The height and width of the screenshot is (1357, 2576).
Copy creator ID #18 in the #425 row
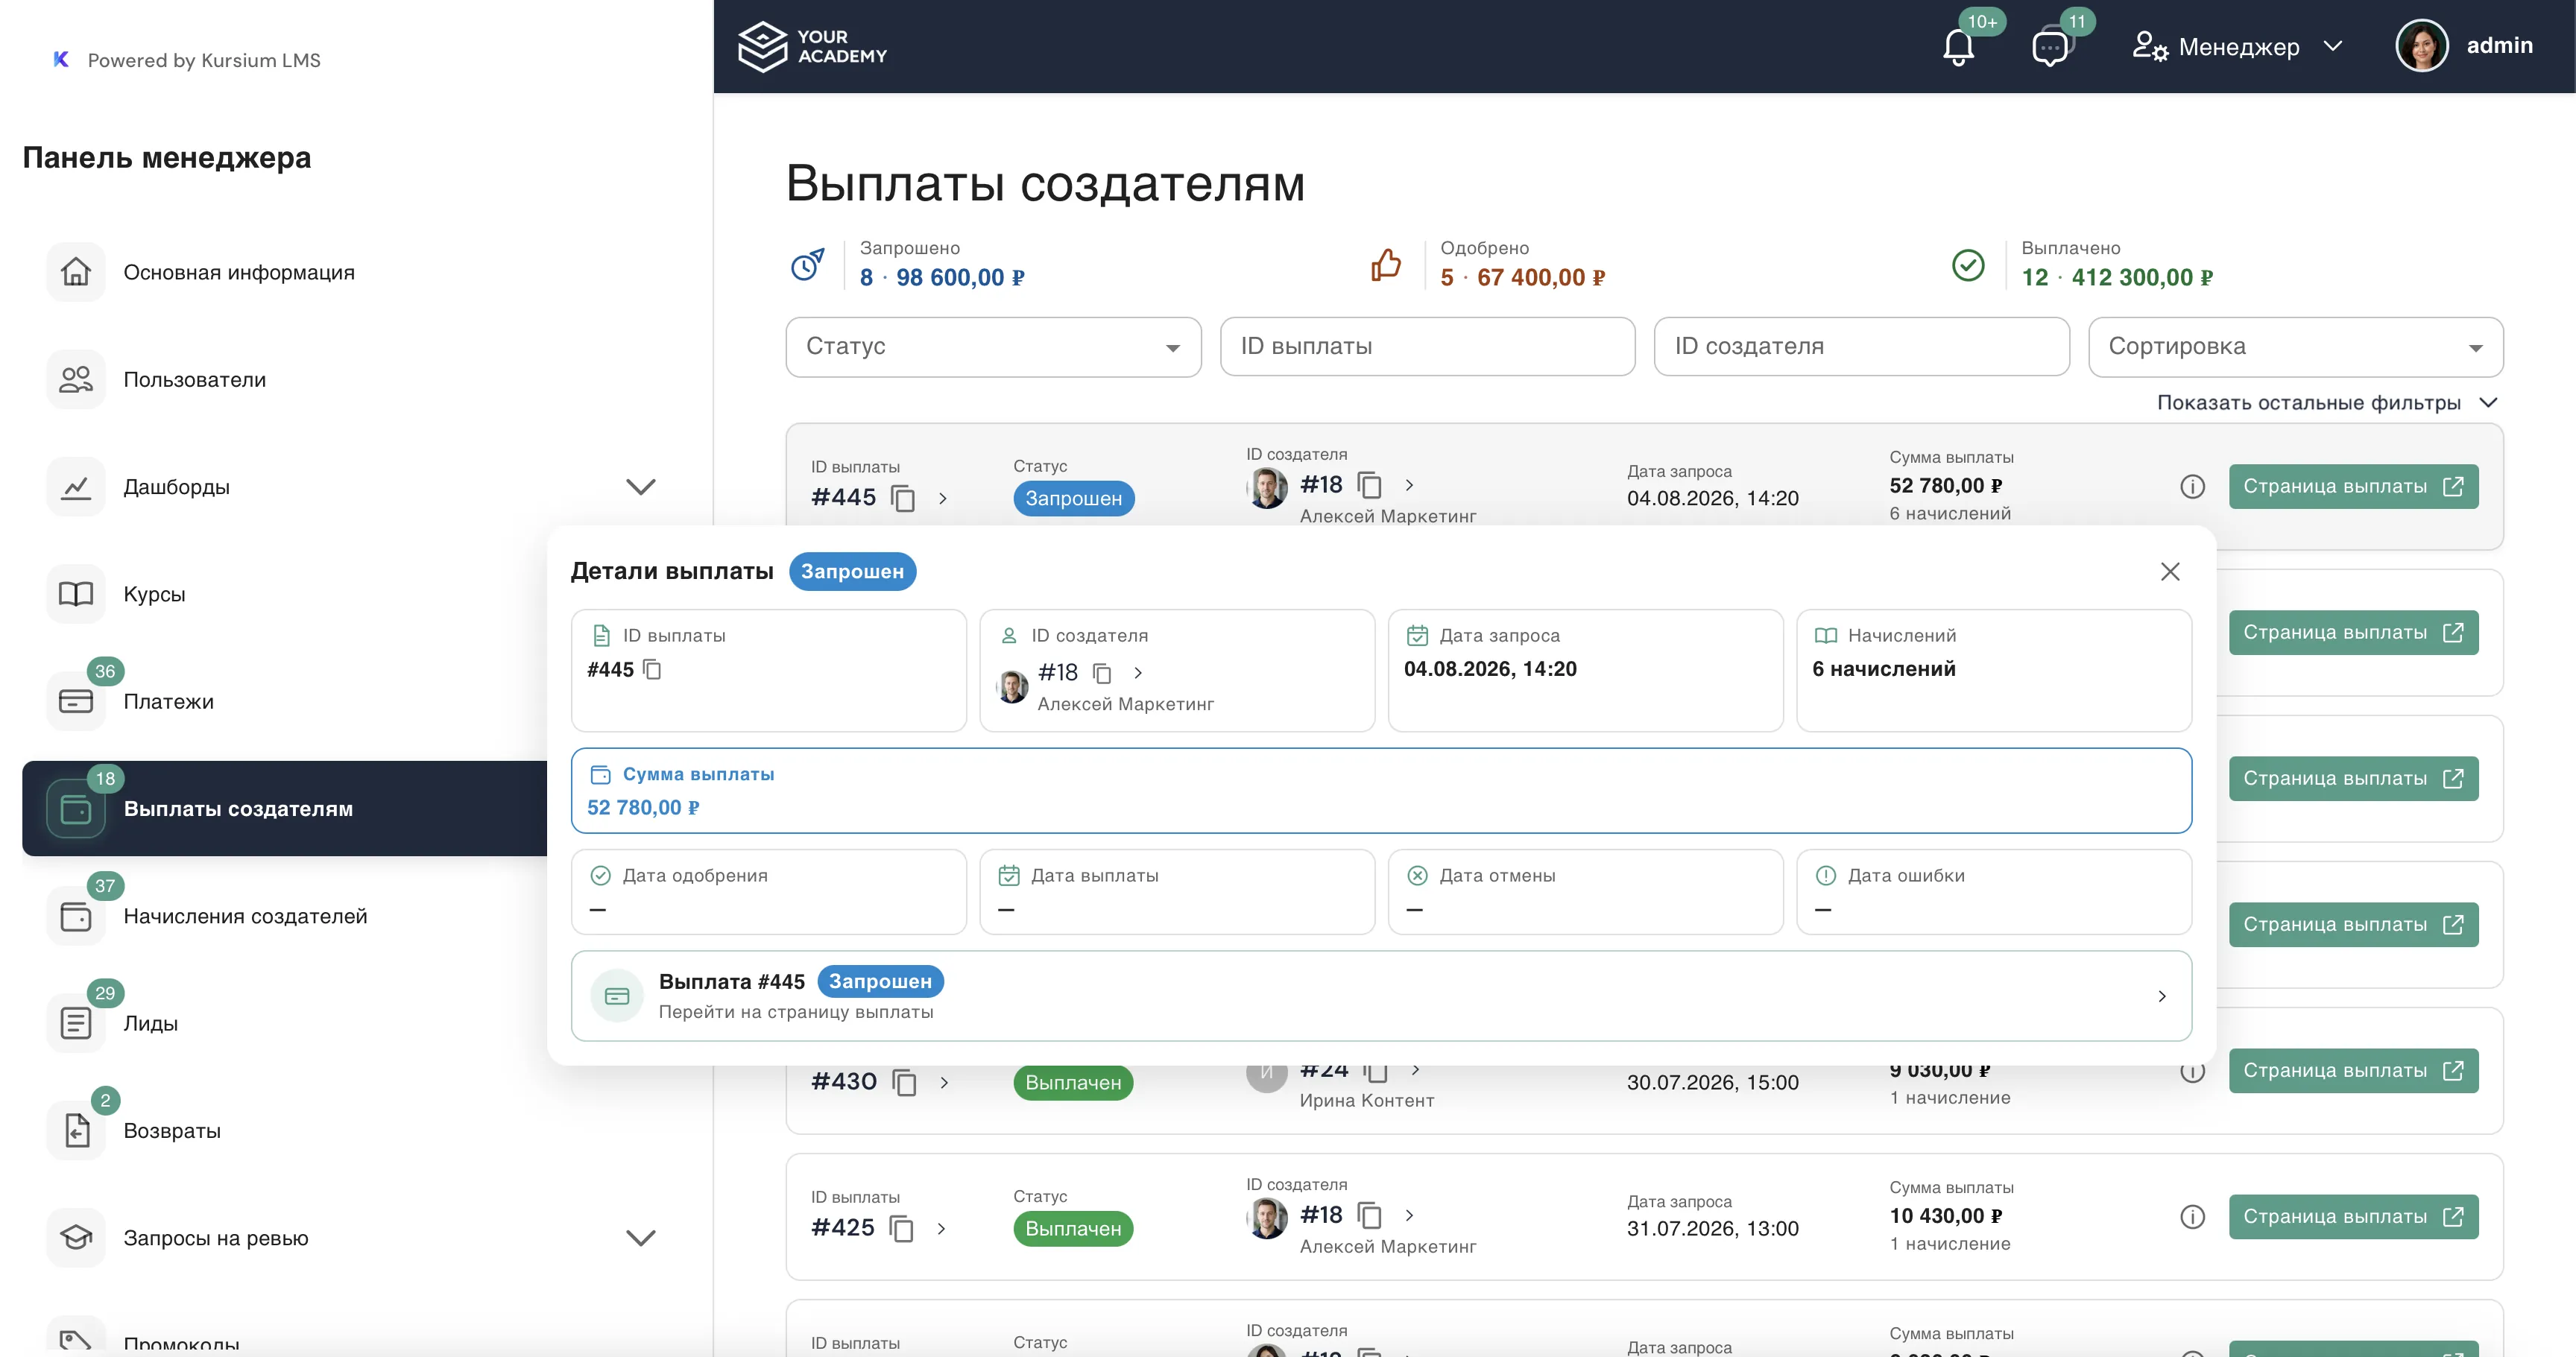tap(1369, 1215)
